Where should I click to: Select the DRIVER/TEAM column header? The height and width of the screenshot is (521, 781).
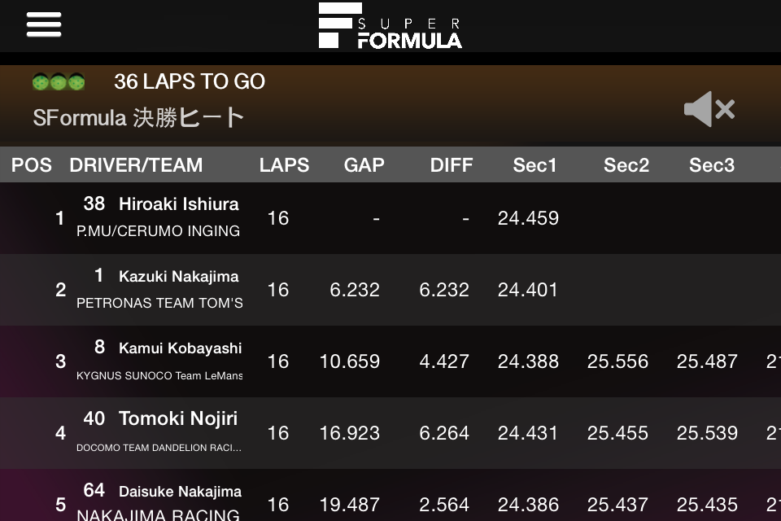[x=136, y=165]
